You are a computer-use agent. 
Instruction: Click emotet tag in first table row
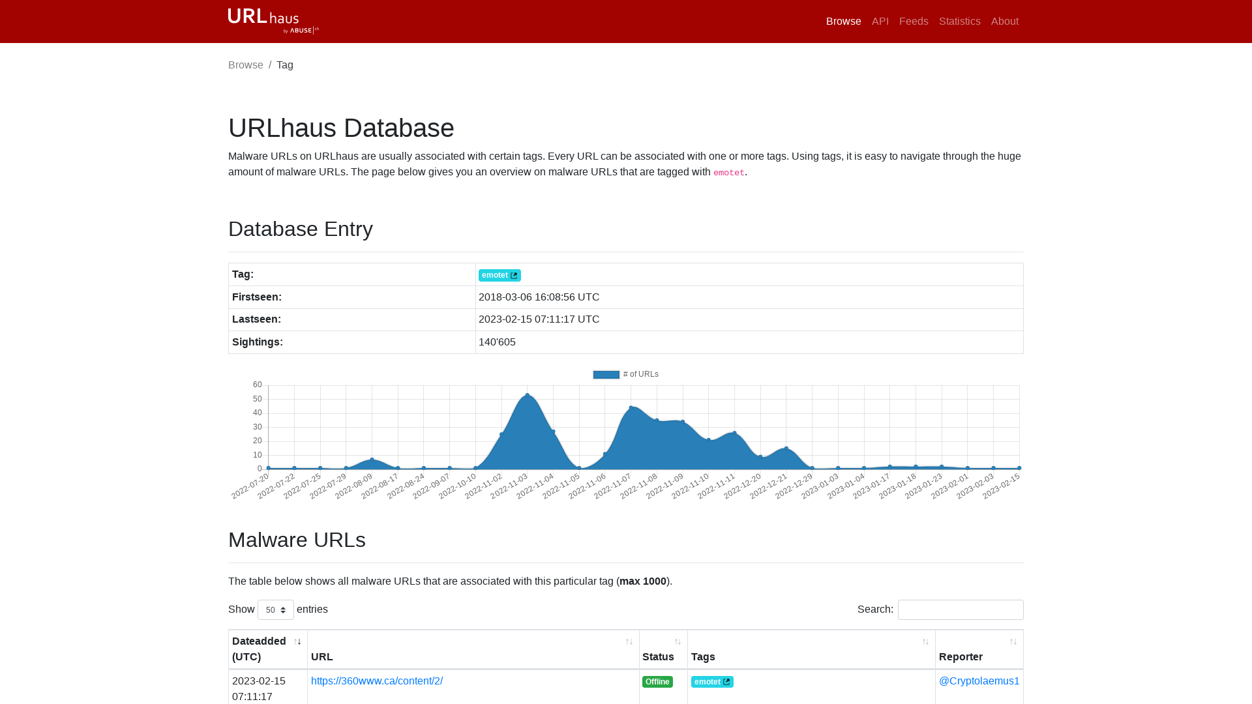click(x=712, y=682)
